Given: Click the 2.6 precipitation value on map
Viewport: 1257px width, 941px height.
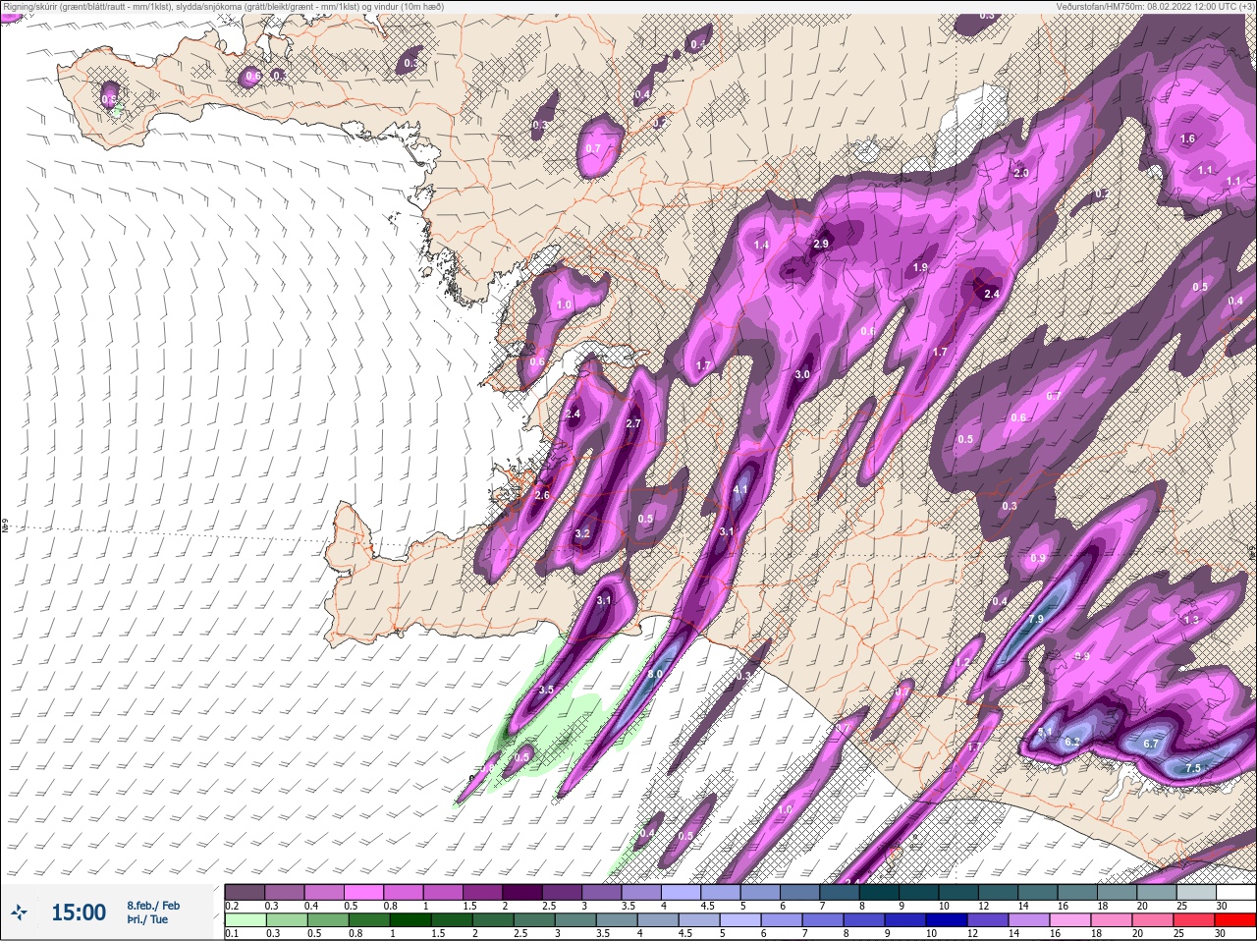Looking at the screenshot, I should tap(542, 496).
